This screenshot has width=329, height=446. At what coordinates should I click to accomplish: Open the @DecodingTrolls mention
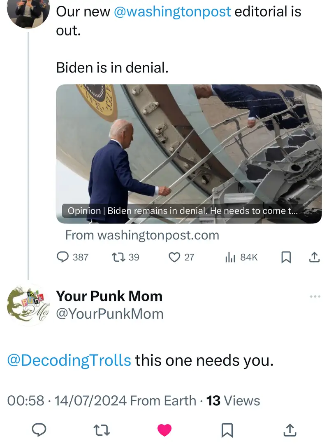pyautogui.click(x=70, y=361)
